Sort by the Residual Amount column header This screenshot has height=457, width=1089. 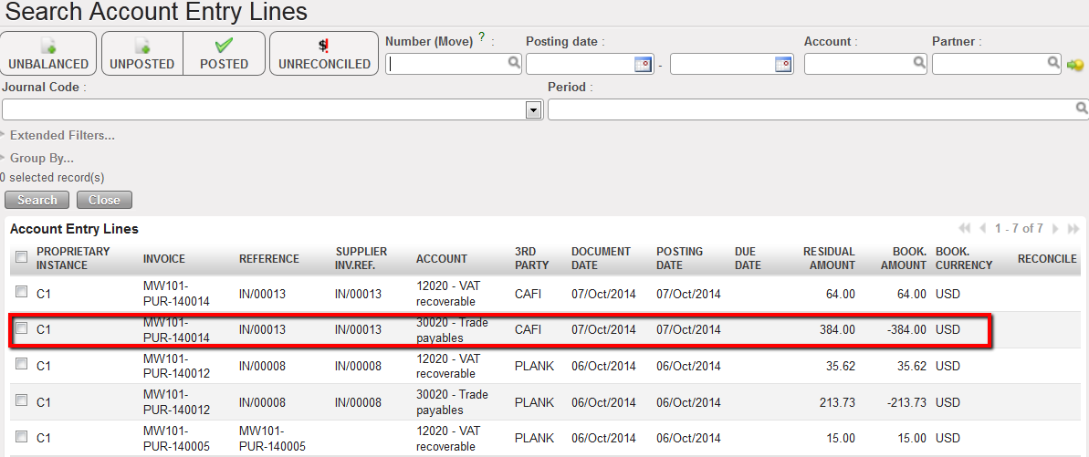tap(828, 258)
